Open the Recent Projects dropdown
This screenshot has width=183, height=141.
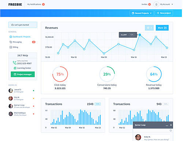tap(142, 13)
